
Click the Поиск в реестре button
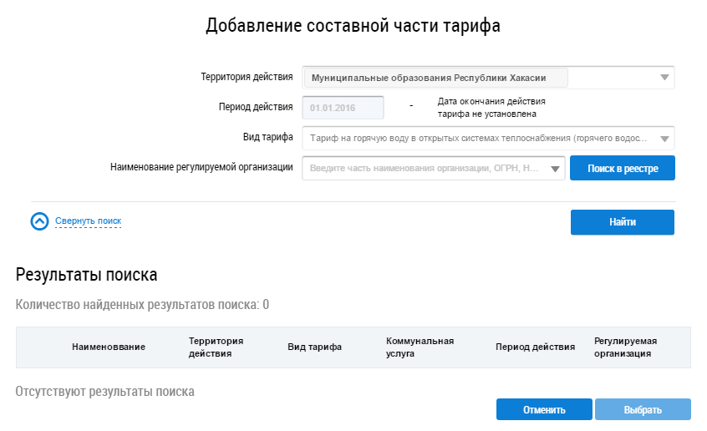point(623,169)
